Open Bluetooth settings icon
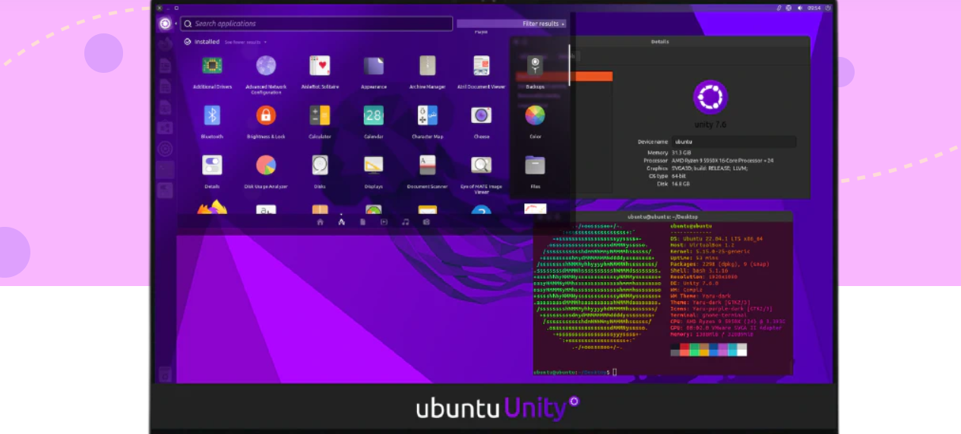Viewport: 961px width, 434px height. [212, 115]
